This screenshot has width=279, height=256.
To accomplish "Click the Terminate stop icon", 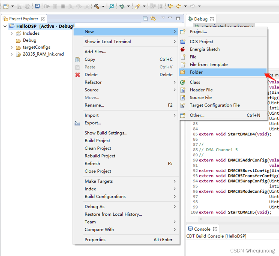I will coord(63,7).
